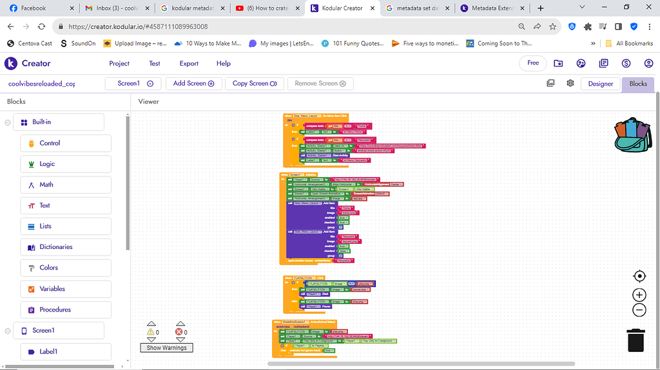Screen dimensions: 660x370
Task: Click the trash can icon
Action: 636,340
